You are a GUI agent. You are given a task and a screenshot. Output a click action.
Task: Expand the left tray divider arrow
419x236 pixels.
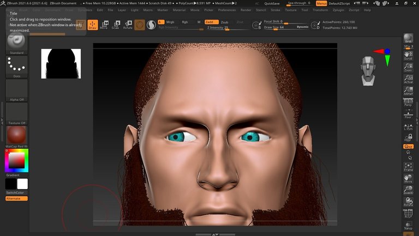pos(2,121)
